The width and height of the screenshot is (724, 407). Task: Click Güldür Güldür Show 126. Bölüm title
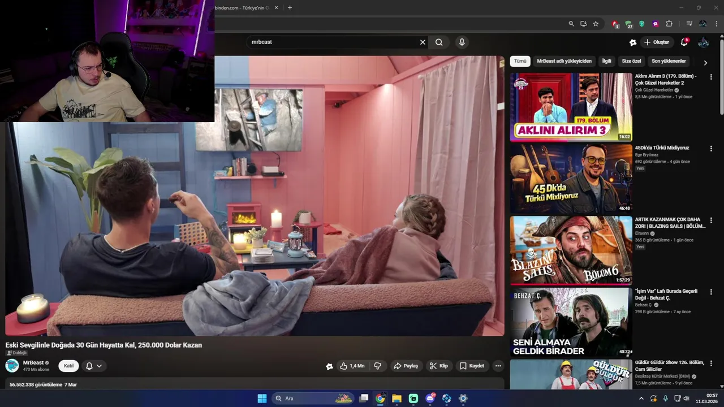(670, 366)
